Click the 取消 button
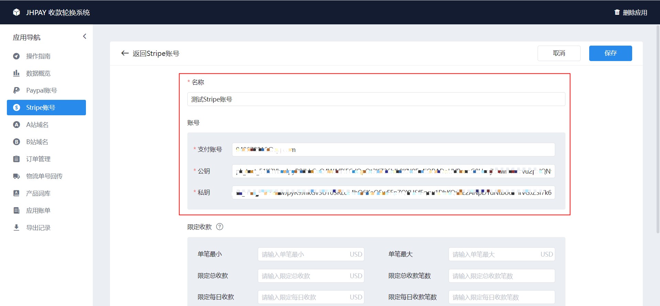 click(x=559, y=53)
